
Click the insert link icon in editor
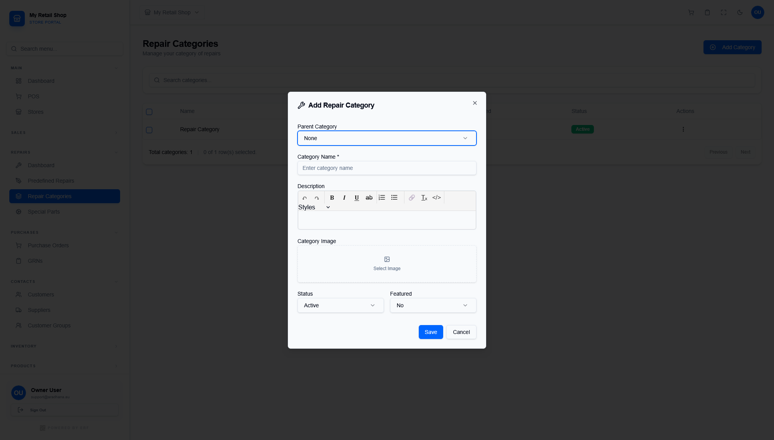412,198
